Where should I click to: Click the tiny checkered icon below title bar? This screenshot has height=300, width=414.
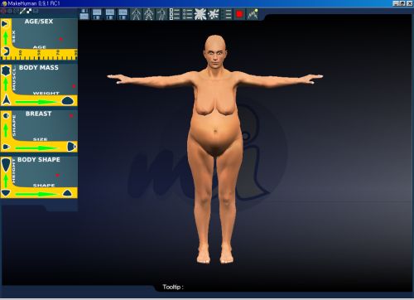pyautogui.click(x=29, y=11)
